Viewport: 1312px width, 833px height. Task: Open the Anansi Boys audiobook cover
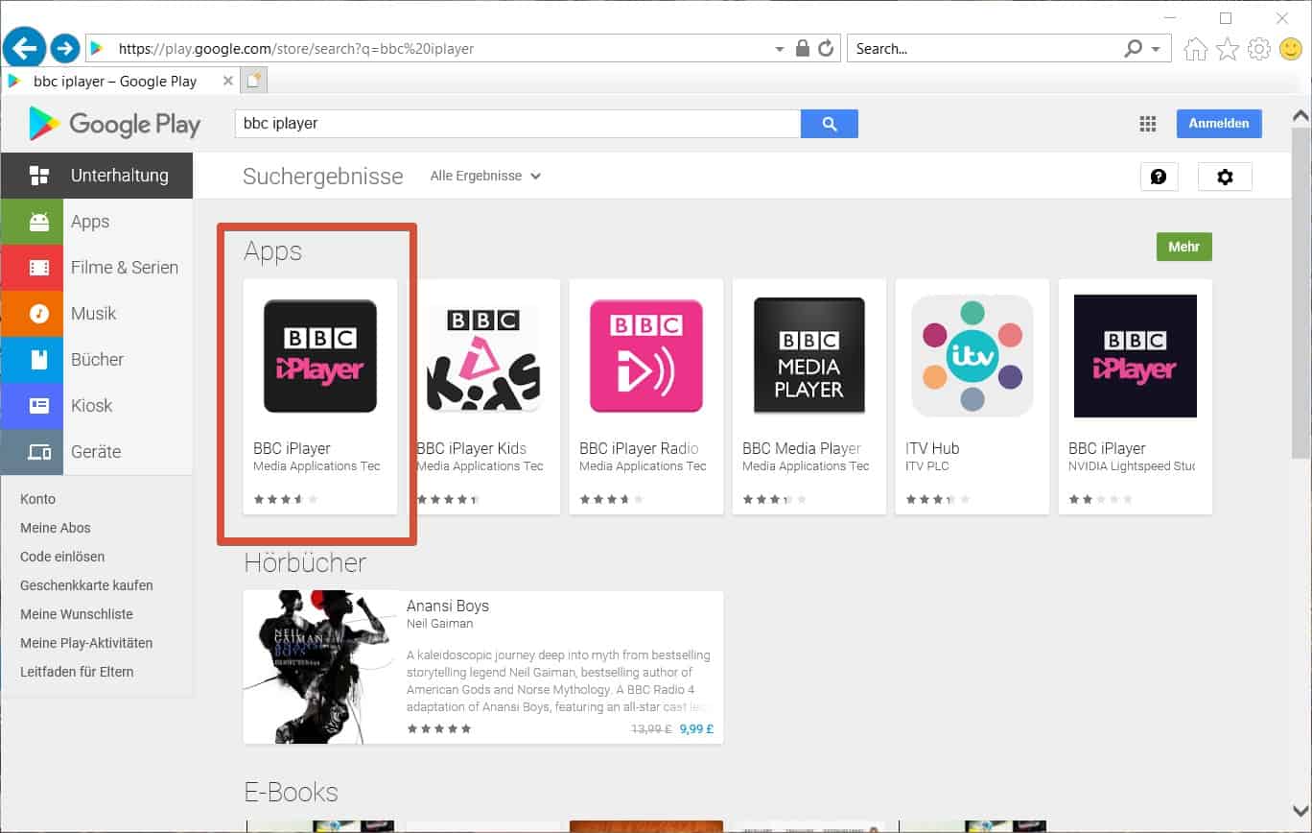coord(320,667)
